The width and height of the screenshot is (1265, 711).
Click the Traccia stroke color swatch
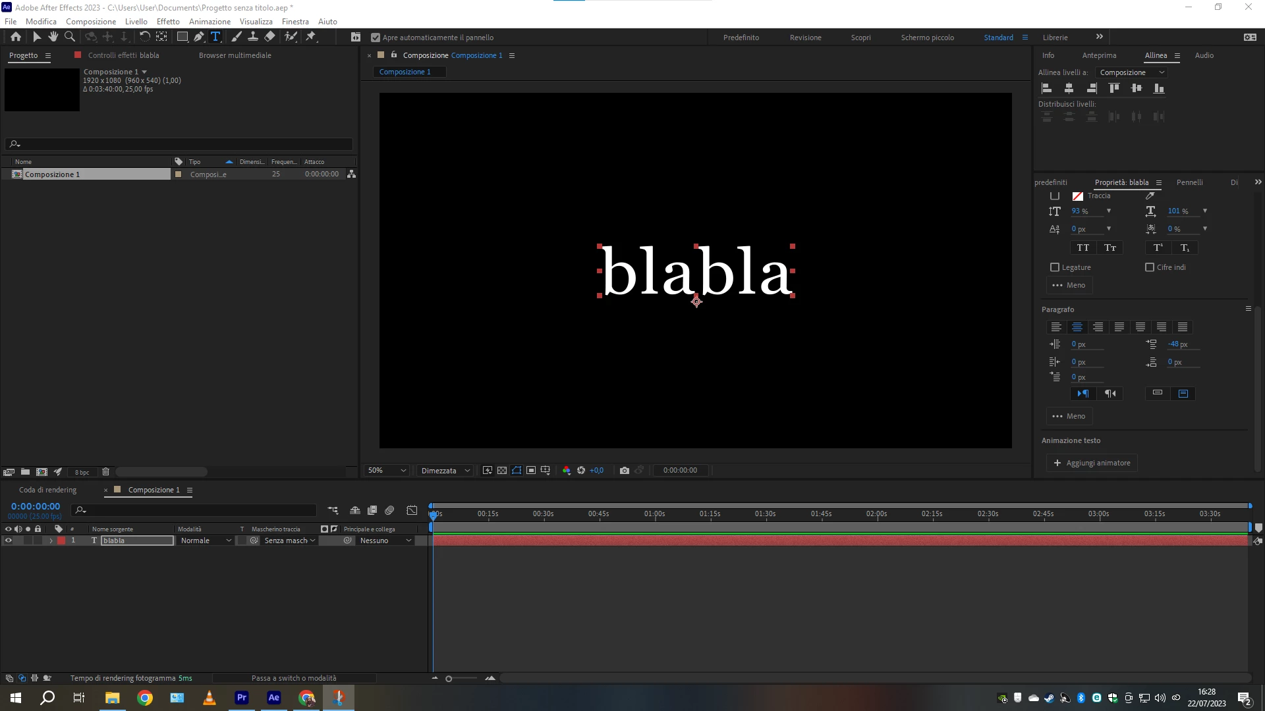point(1078,196)
